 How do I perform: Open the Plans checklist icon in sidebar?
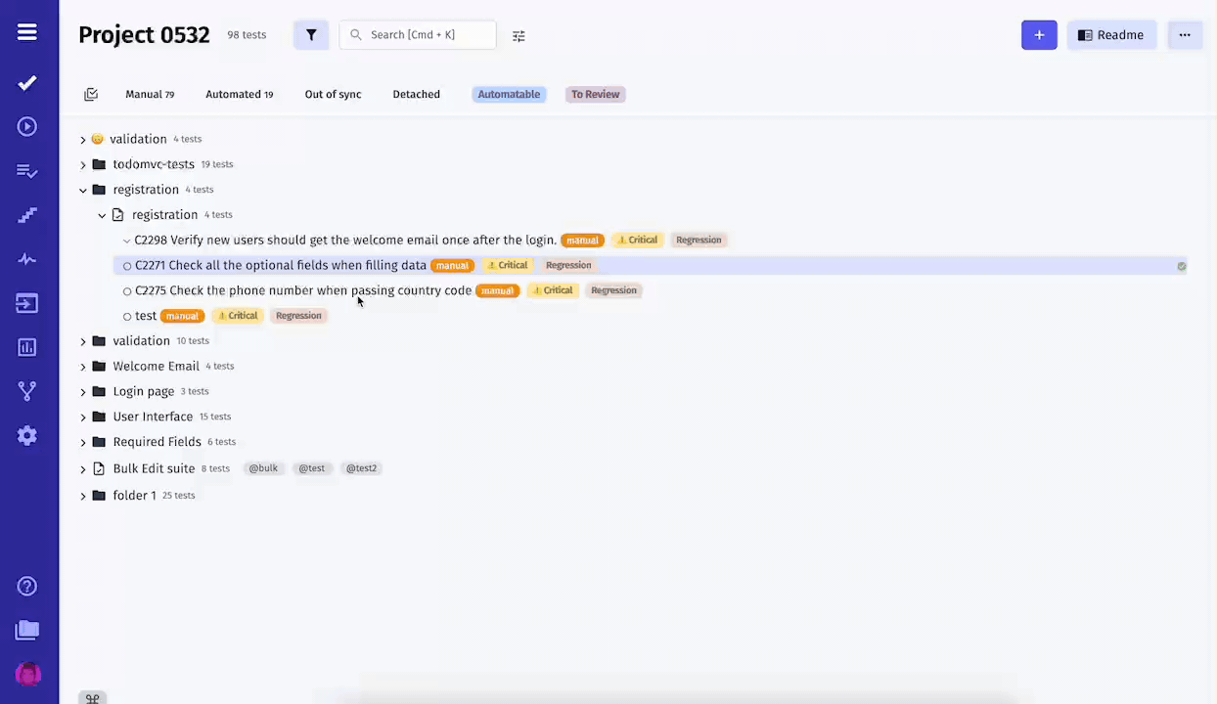[x=27, y=171]
